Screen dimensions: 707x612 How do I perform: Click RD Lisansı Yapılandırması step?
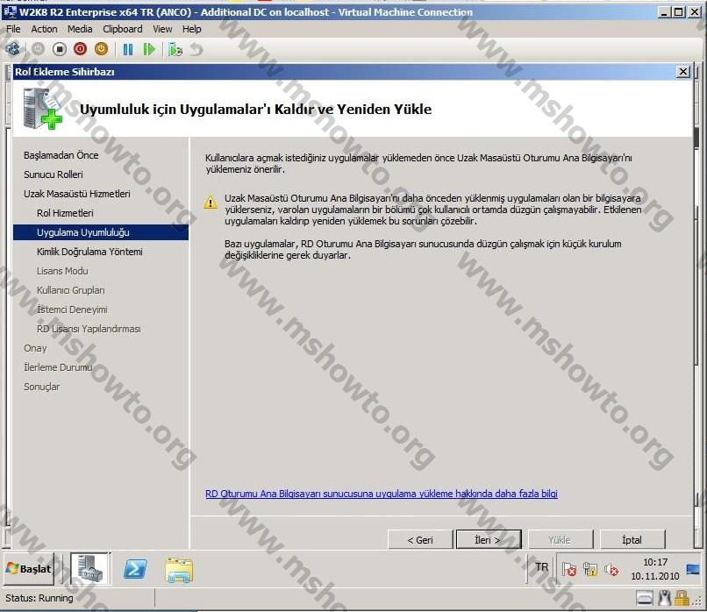point(89,329)
